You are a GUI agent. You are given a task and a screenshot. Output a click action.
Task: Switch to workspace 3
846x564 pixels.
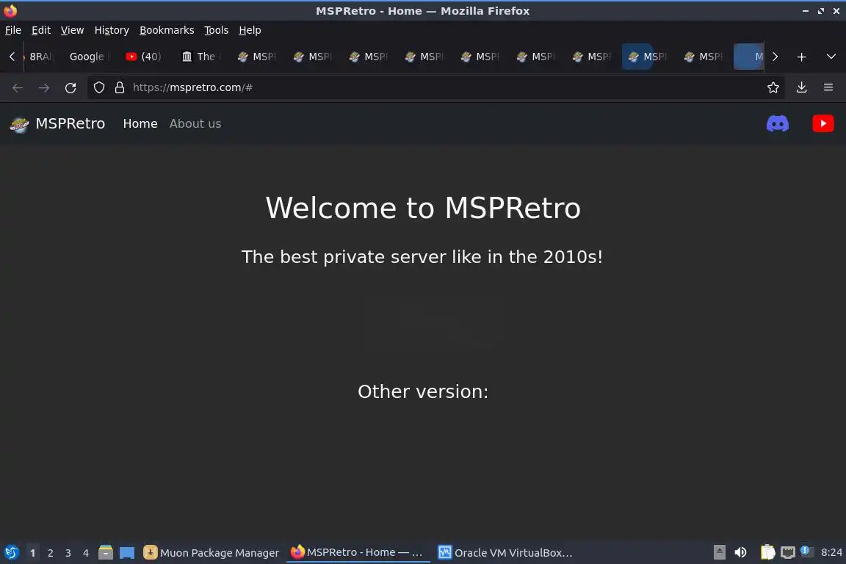(x=68, y=553)
